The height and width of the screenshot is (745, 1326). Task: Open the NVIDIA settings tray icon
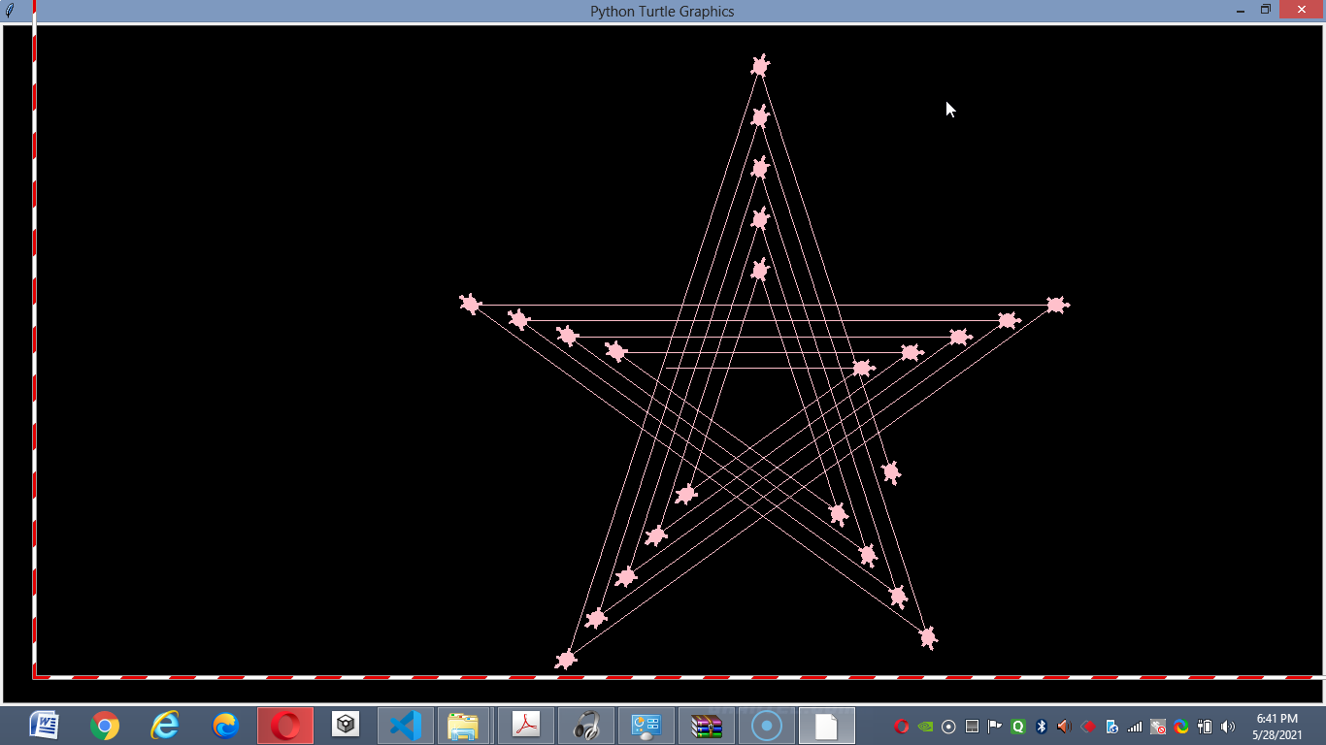tap(925, 727)
